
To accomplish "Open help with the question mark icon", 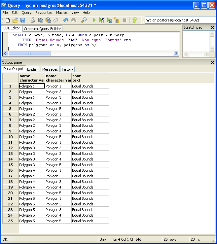I will tap(134, 20).
